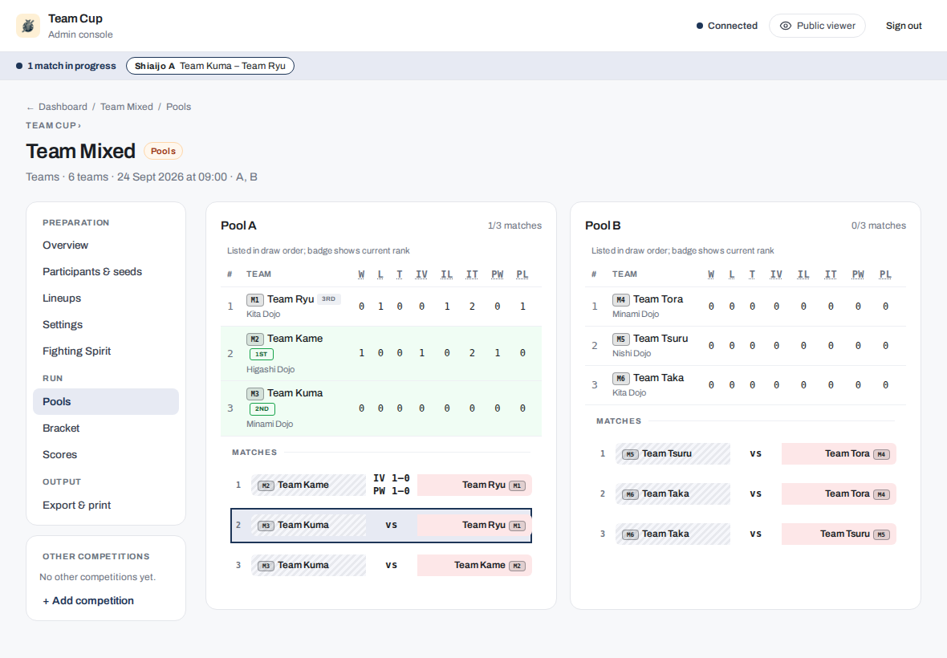The width and height of the screenshot is (947, 658).
Task: Click the eye icon in Public viewer
Action: 785,26
